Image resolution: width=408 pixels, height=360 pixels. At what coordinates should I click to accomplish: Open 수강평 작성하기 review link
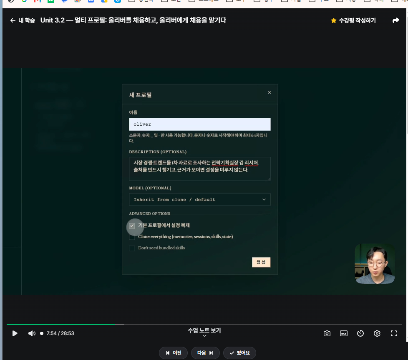pyautogui.click(x=357, y=20)
